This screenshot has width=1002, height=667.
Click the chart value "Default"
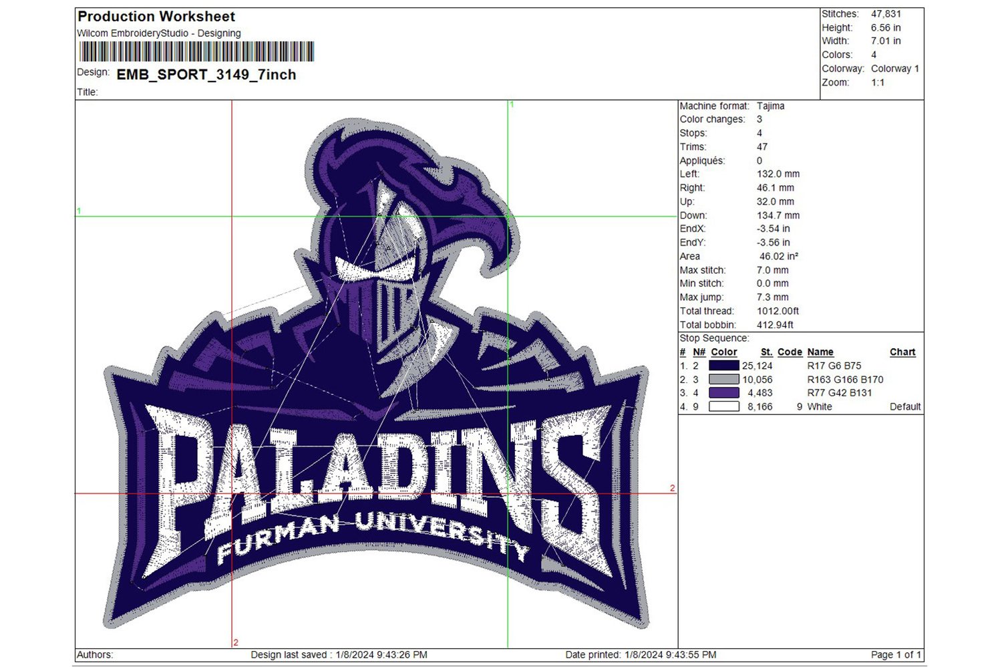[x=905, y=407]
